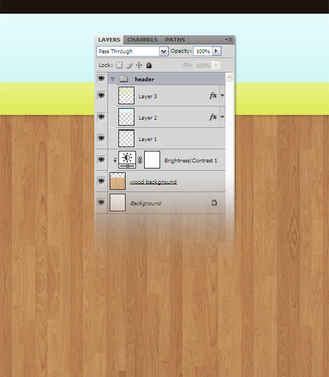Click the mask link chain icon

(140, 160)
